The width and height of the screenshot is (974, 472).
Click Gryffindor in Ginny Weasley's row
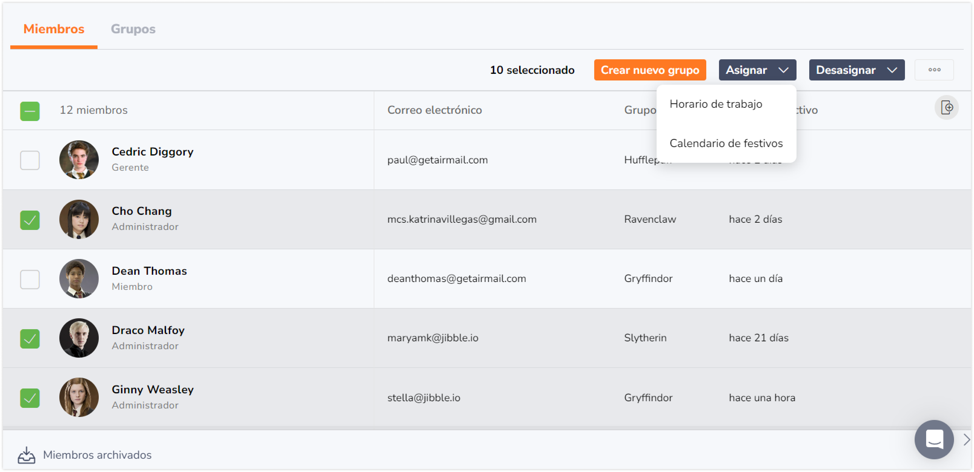point(648,398)
